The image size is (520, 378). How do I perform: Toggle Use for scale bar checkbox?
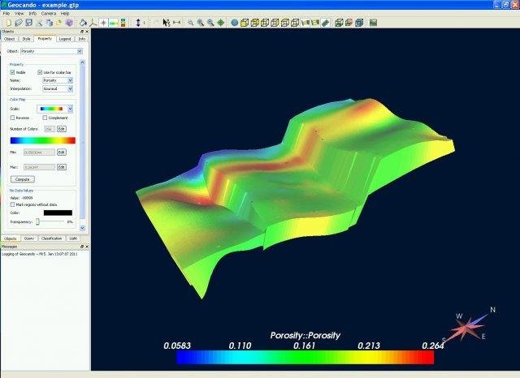click(40, 72)
